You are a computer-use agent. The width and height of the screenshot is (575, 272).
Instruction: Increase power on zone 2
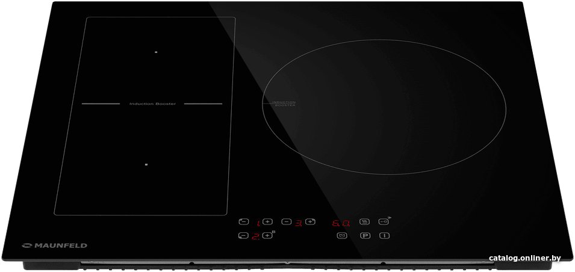tap(267, 236)
